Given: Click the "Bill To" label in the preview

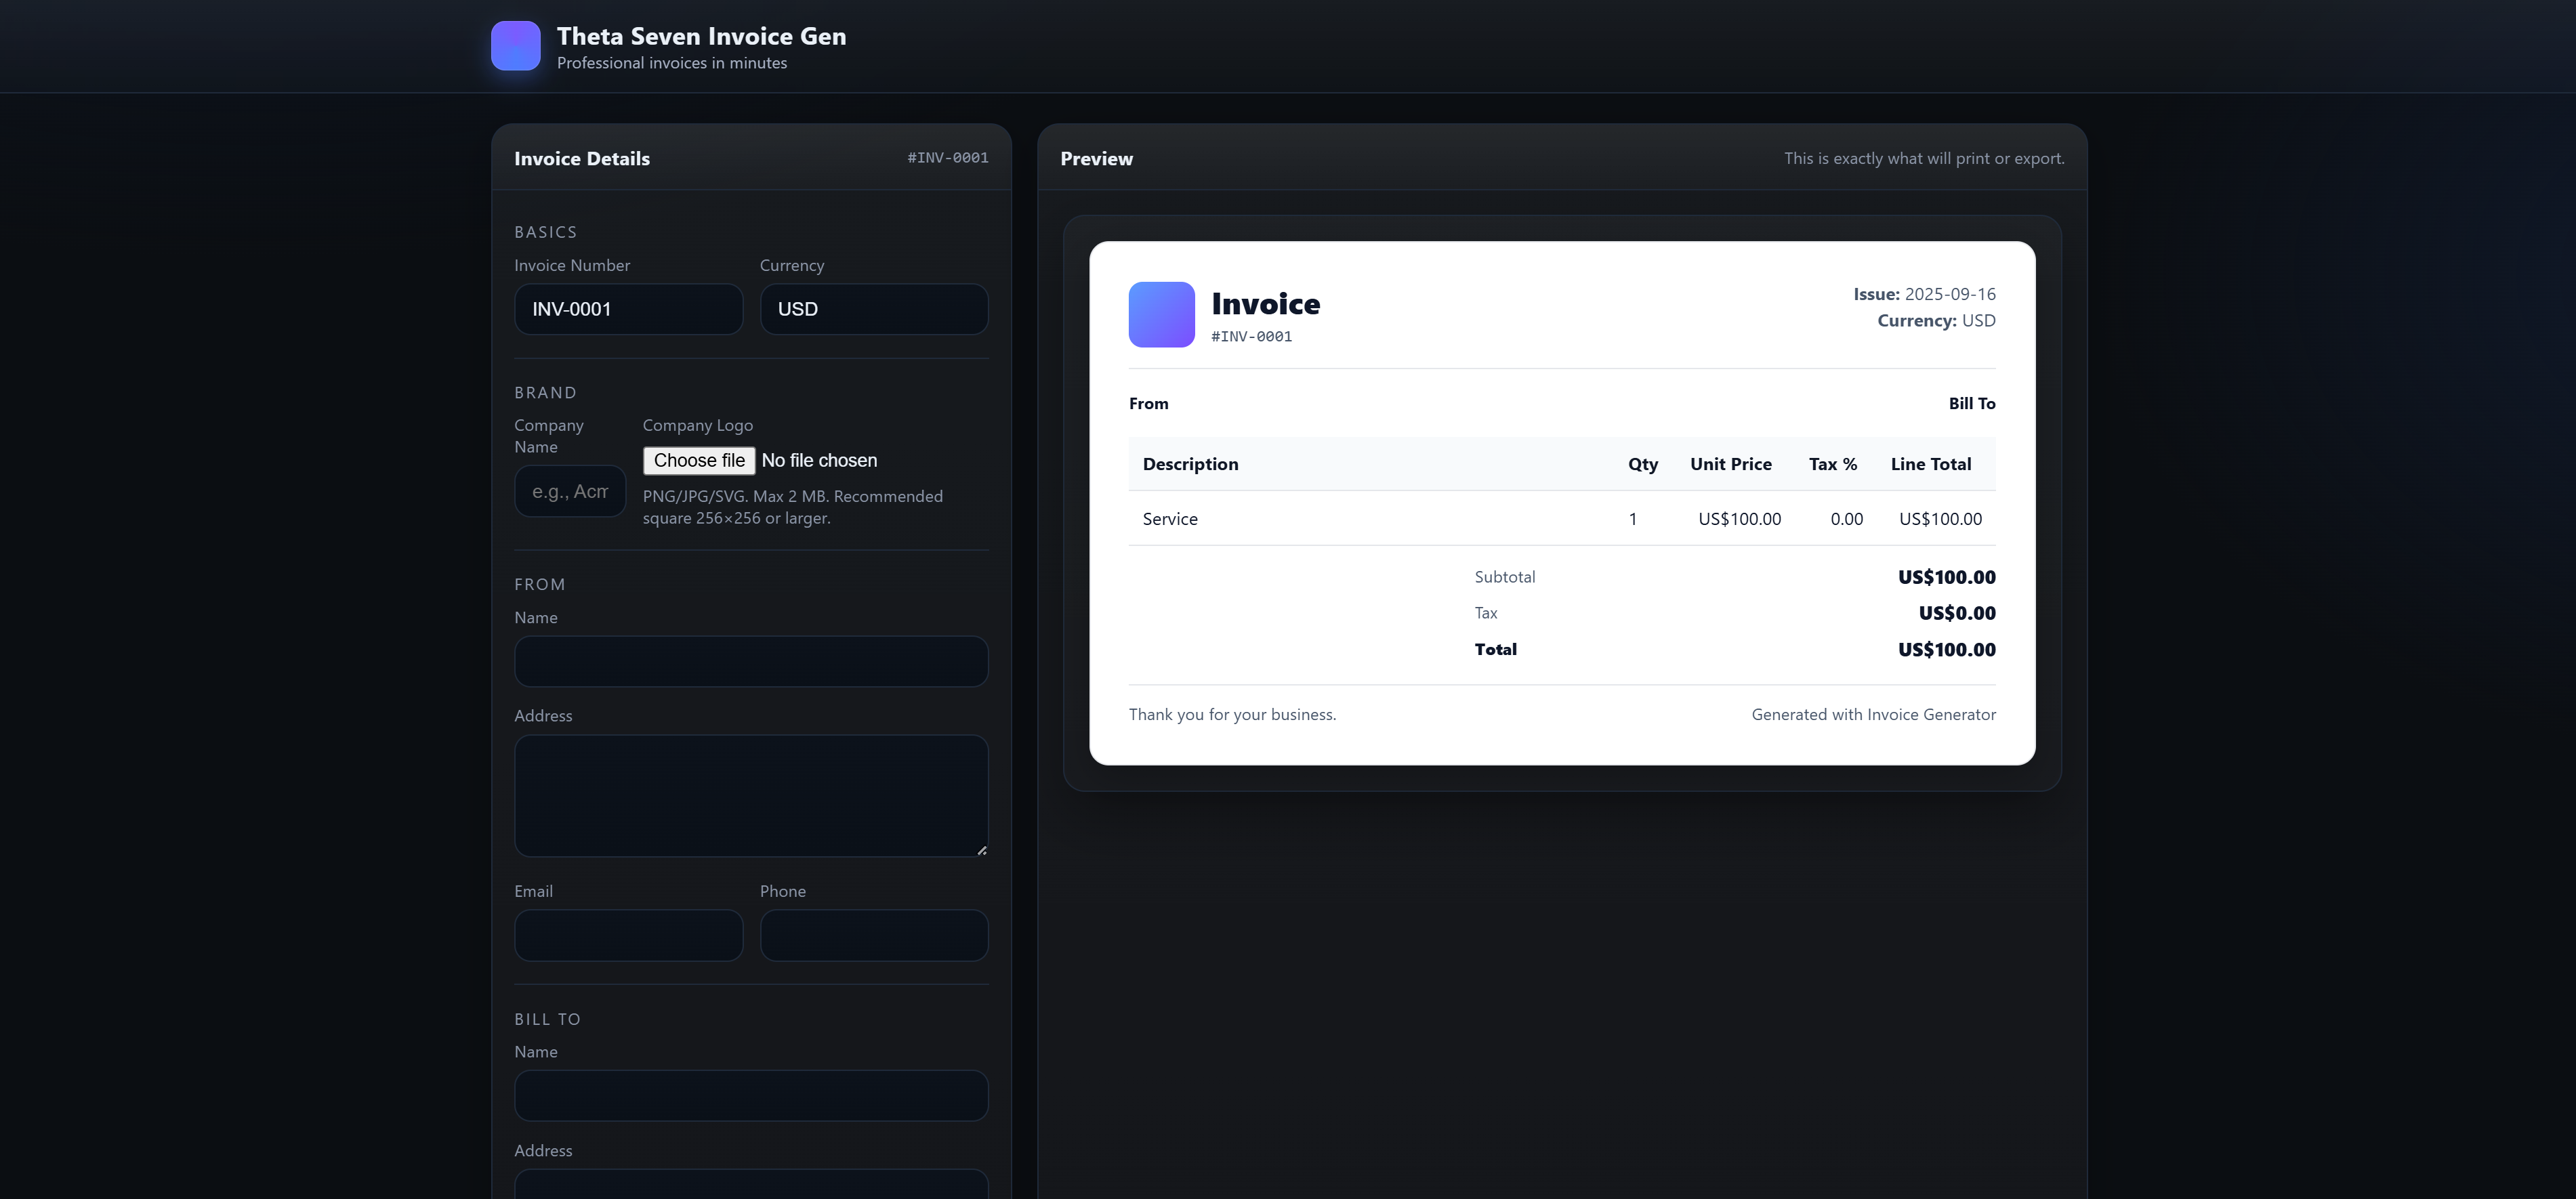Looking at the screenshot, I should point(1971,403).
